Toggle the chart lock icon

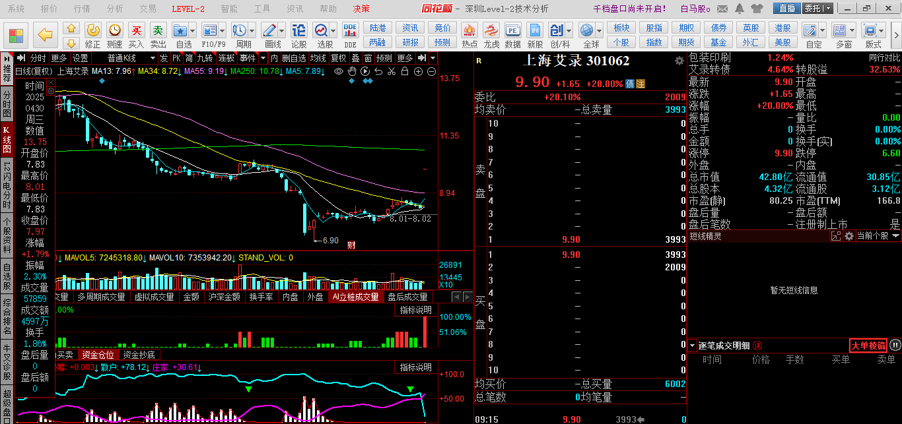[405, 71]
